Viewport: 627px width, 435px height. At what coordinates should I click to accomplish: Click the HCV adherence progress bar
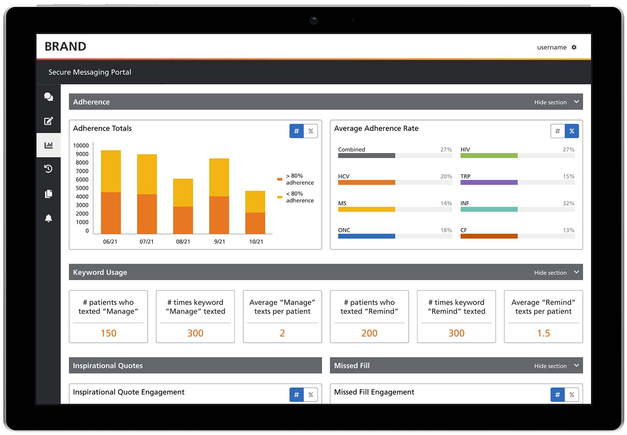[x=395, y=182]
